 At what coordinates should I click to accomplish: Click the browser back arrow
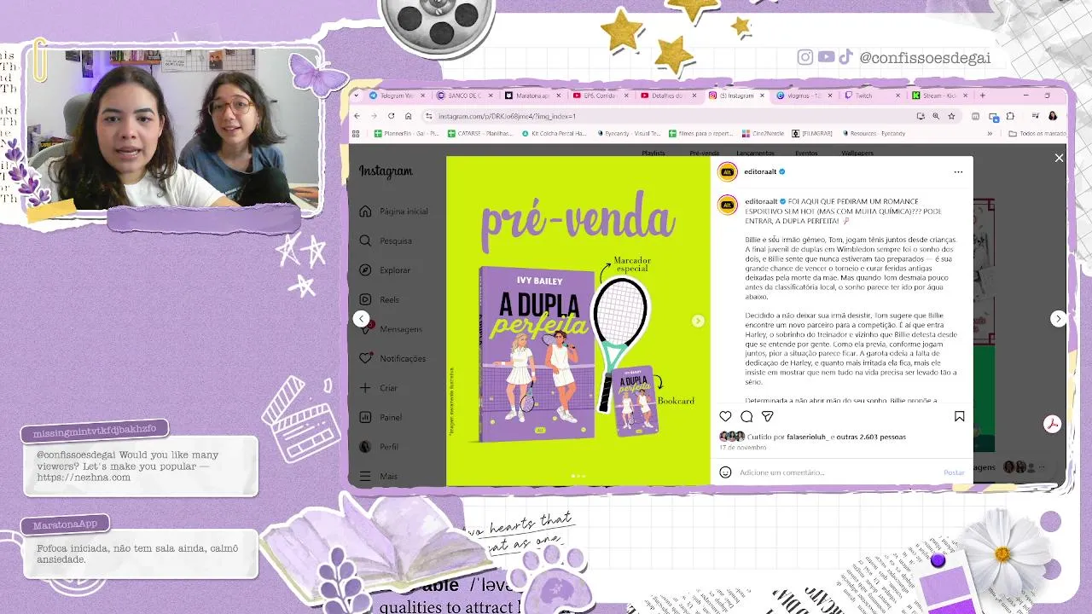click(358, 116)
